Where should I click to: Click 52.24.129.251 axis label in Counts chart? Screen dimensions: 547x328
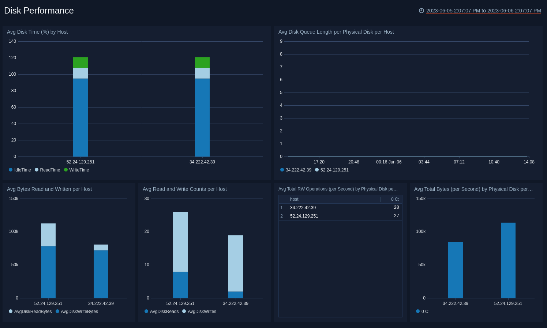(x=180, y=304)
